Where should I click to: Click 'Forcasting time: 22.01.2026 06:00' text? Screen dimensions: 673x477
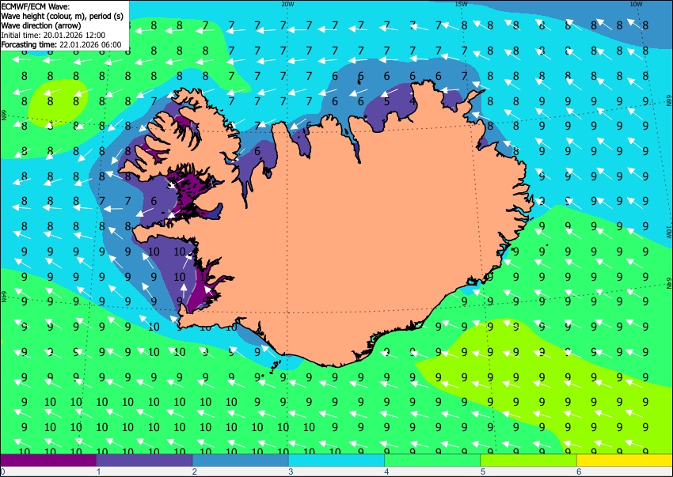[x=61, y=44]
